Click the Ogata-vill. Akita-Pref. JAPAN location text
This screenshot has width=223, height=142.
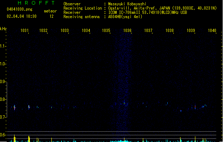coord(162,8)
